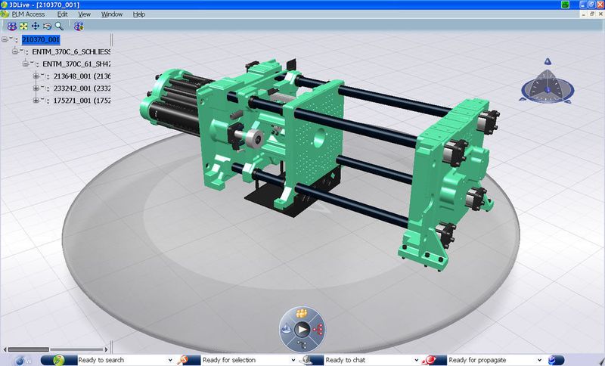Viewport: 605px width, 366px height.
Task: Open the Ready to search dropdown
Action: pyautogui.click(x=171, y=360)
